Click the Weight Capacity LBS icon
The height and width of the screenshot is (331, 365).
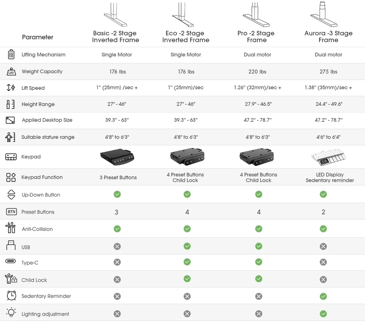pyautogui.click(x=11, y=72)
